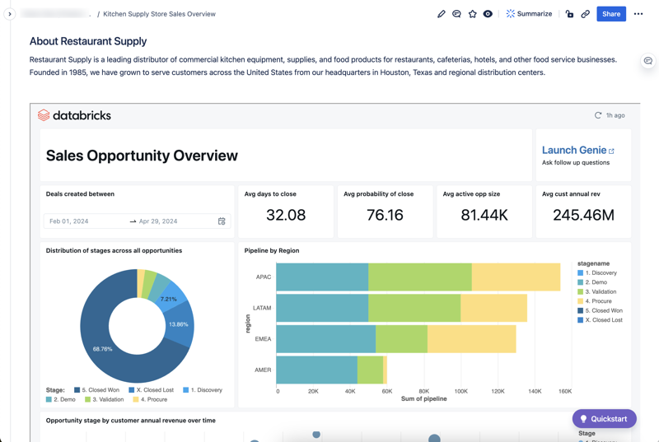Open the calendar picker in date range filter
Viewport: 659px width, 442px height.
[222, 221]
